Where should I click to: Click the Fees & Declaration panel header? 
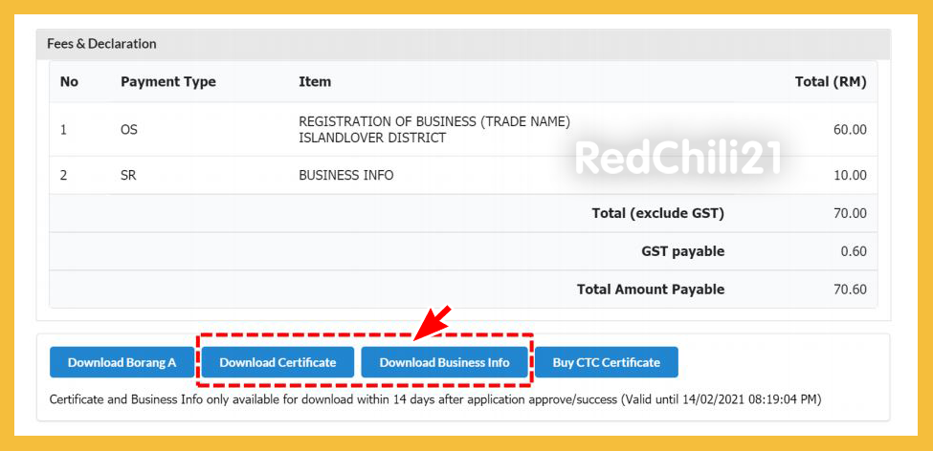(x=101, y=44)
